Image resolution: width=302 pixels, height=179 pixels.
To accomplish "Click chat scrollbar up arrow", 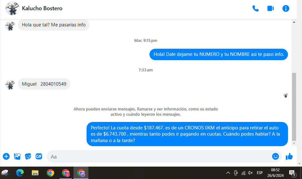I will pos(294,22).
